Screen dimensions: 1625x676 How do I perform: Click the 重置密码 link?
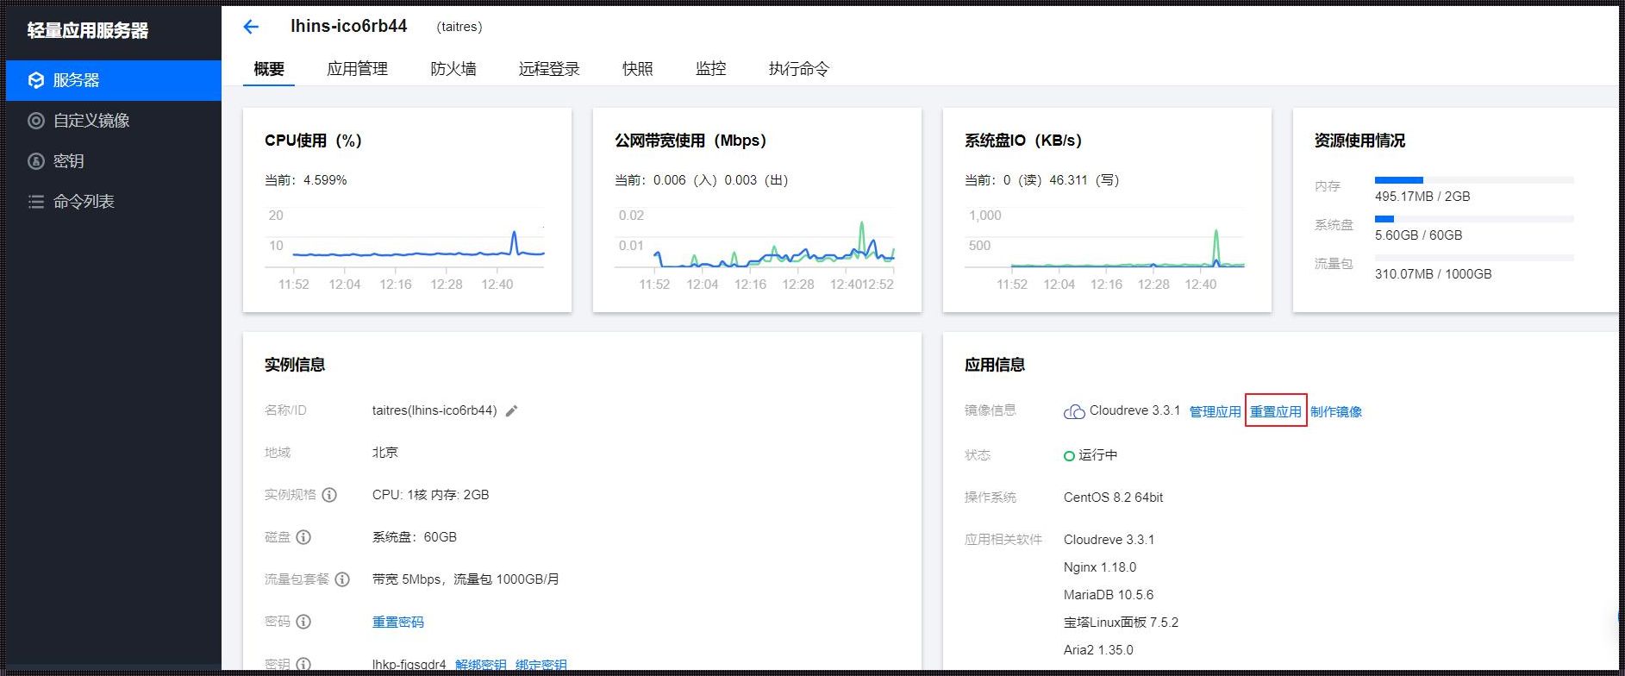398,622
